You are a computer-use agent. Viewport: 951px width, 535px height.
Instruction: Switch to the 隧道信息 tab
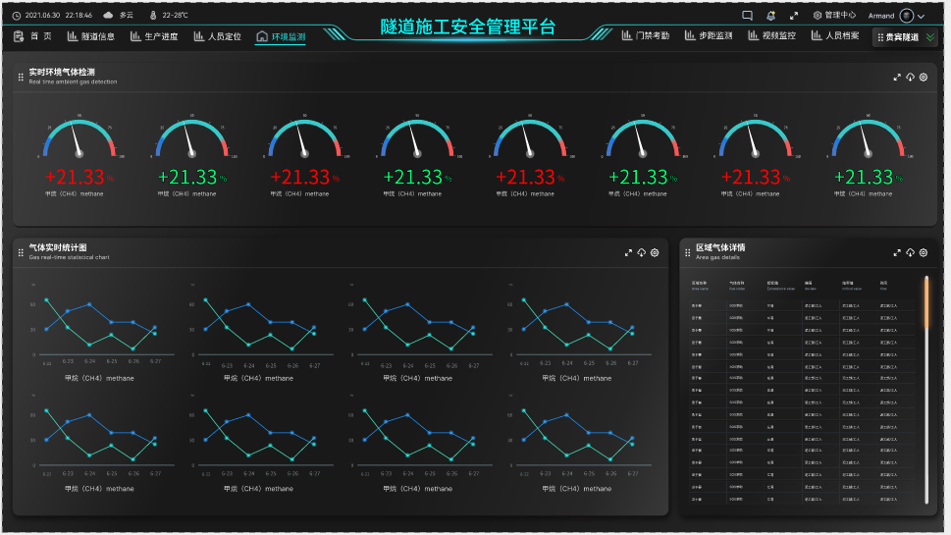coord(91,36)
